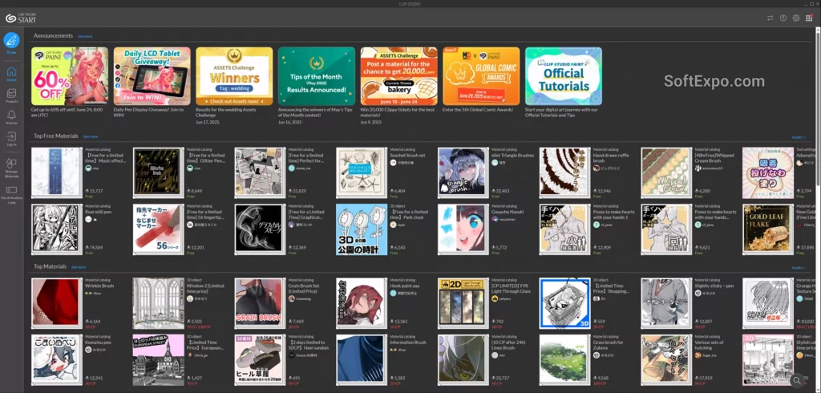
Task: Open Manage Materials in the sidebar
Action: [x=11, y=164]
